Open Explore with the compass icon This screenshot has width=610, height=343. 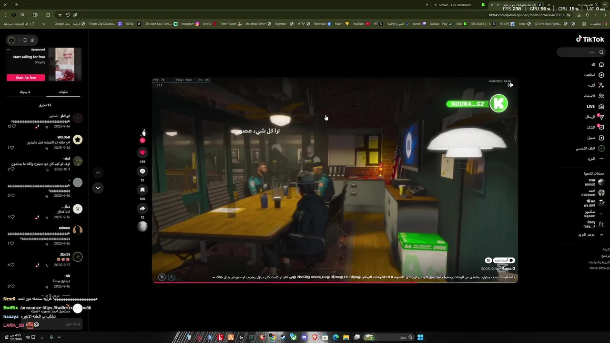[594, 75]
